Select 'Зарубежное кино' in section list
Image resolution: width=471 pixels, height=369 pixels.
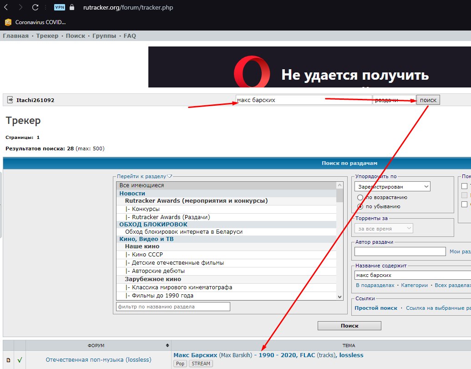click(x=226, y=279)
